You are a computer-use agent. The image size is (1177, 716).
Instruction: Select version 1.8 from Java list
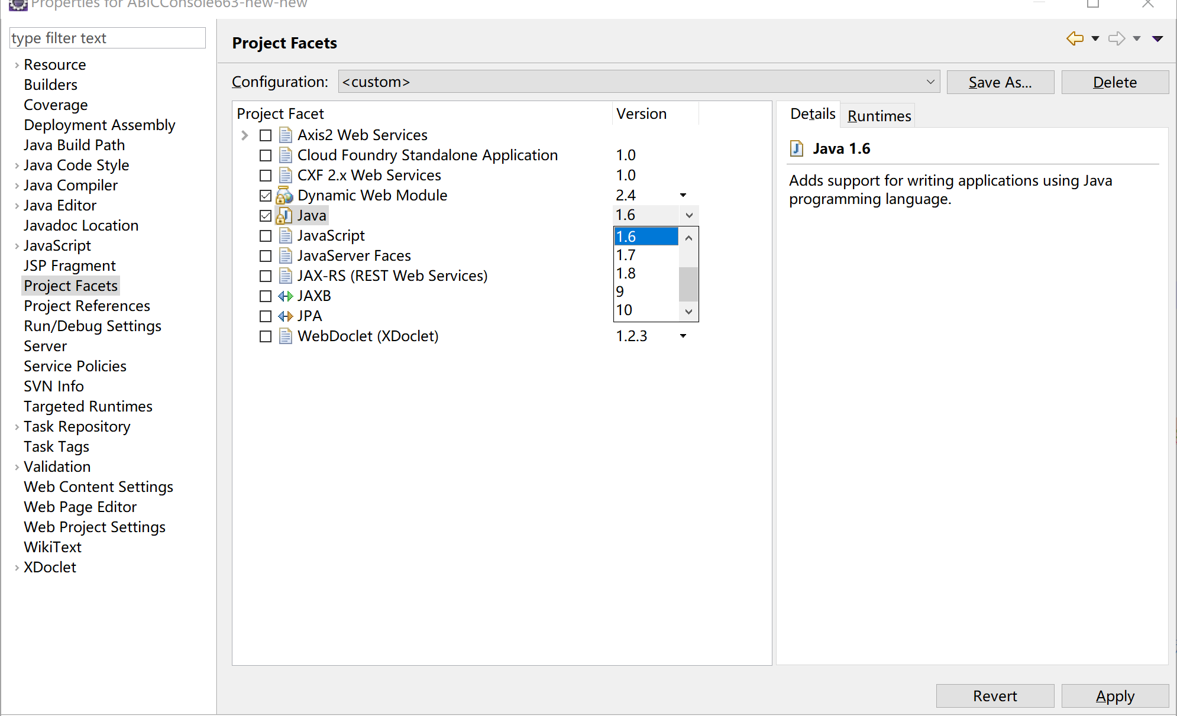click(626, 273)
